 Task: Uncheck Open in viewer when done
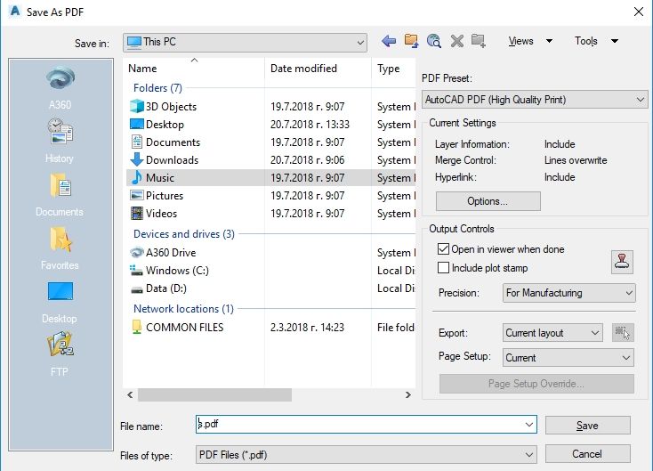(444, 248)
